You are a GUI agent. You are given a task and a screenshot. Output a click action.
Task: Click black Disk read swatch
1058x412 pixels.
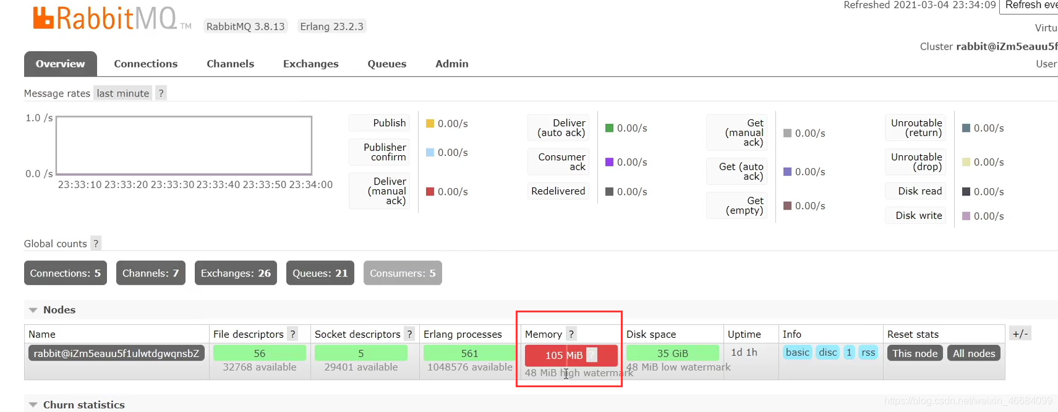coord(966,191)
